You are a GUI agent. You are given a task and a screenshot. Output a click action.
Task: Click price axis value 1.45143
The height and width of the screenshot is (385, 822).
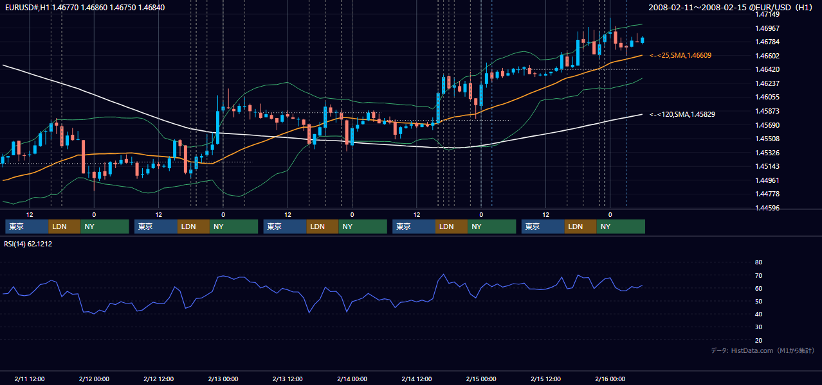tap(767, 166)
